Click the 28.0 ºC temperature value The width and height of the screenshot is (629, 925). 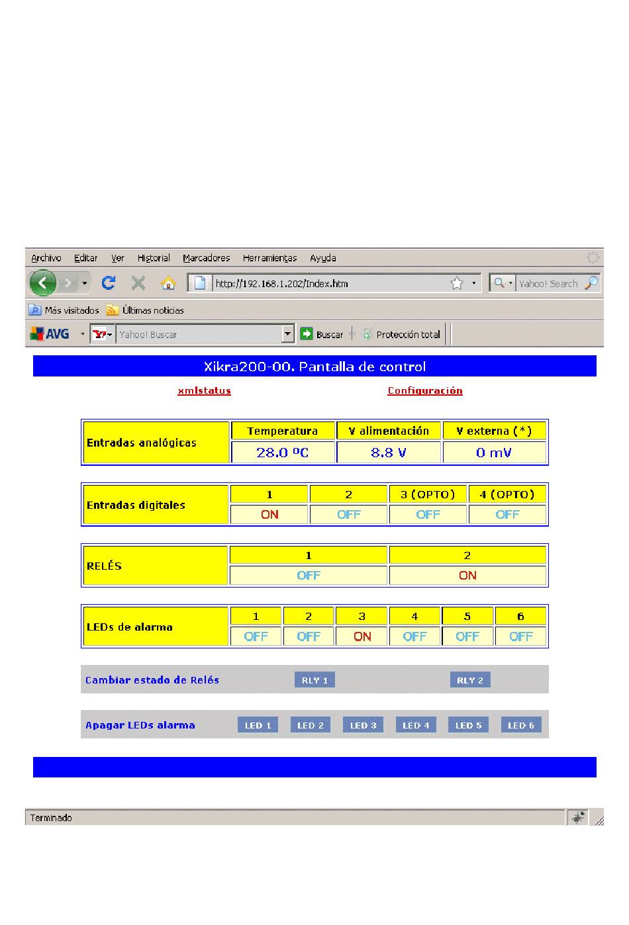click(283, 453)
